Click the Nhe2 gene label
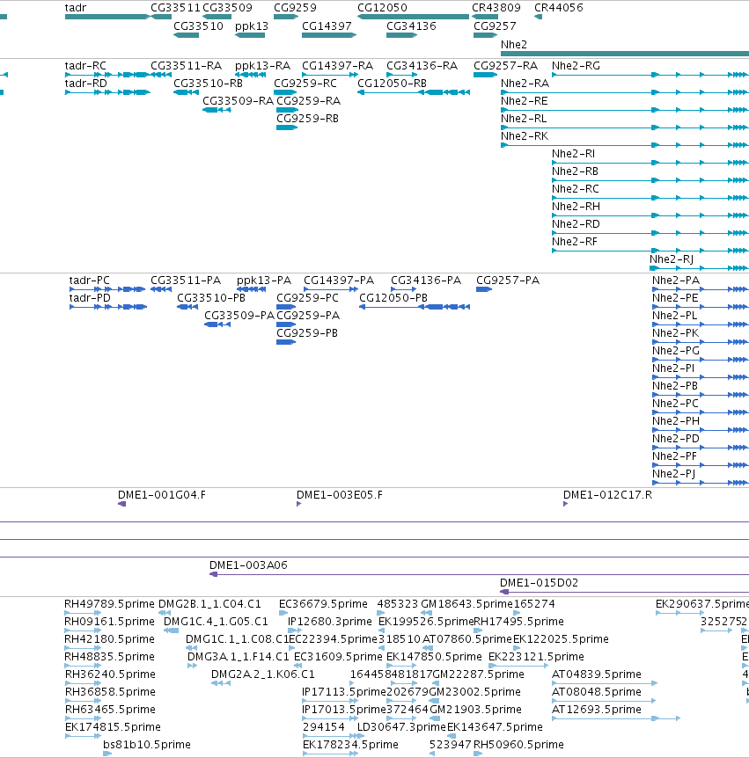The image size is (749, 758). [x=514, y=45]
